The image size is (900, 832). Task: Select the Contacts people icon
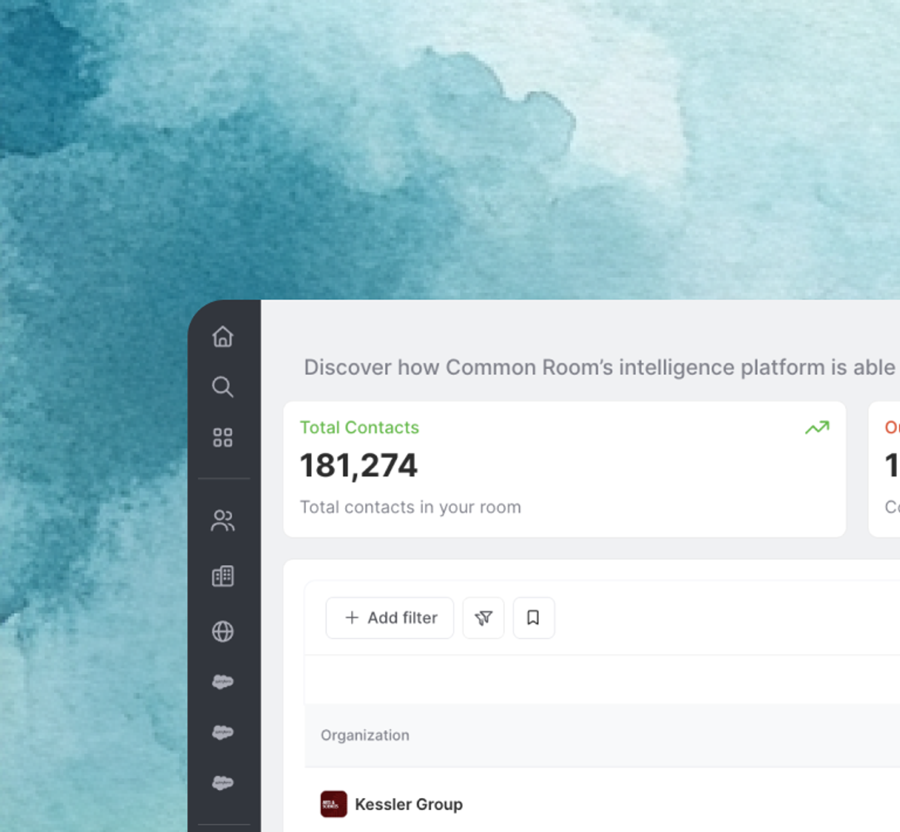(223, 521)
